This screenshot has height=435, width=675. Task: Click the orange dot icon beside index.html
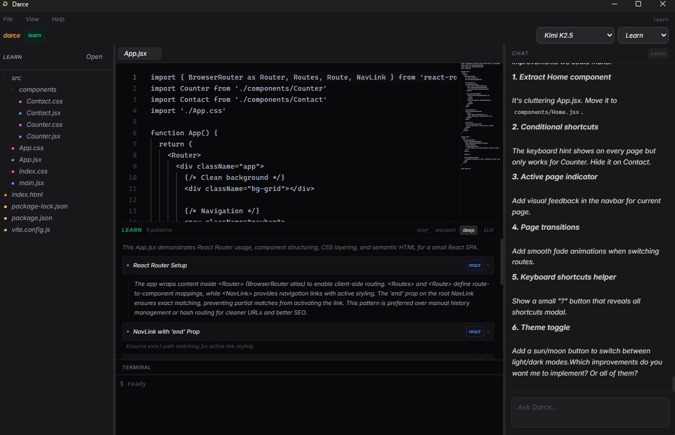point(6,195)
